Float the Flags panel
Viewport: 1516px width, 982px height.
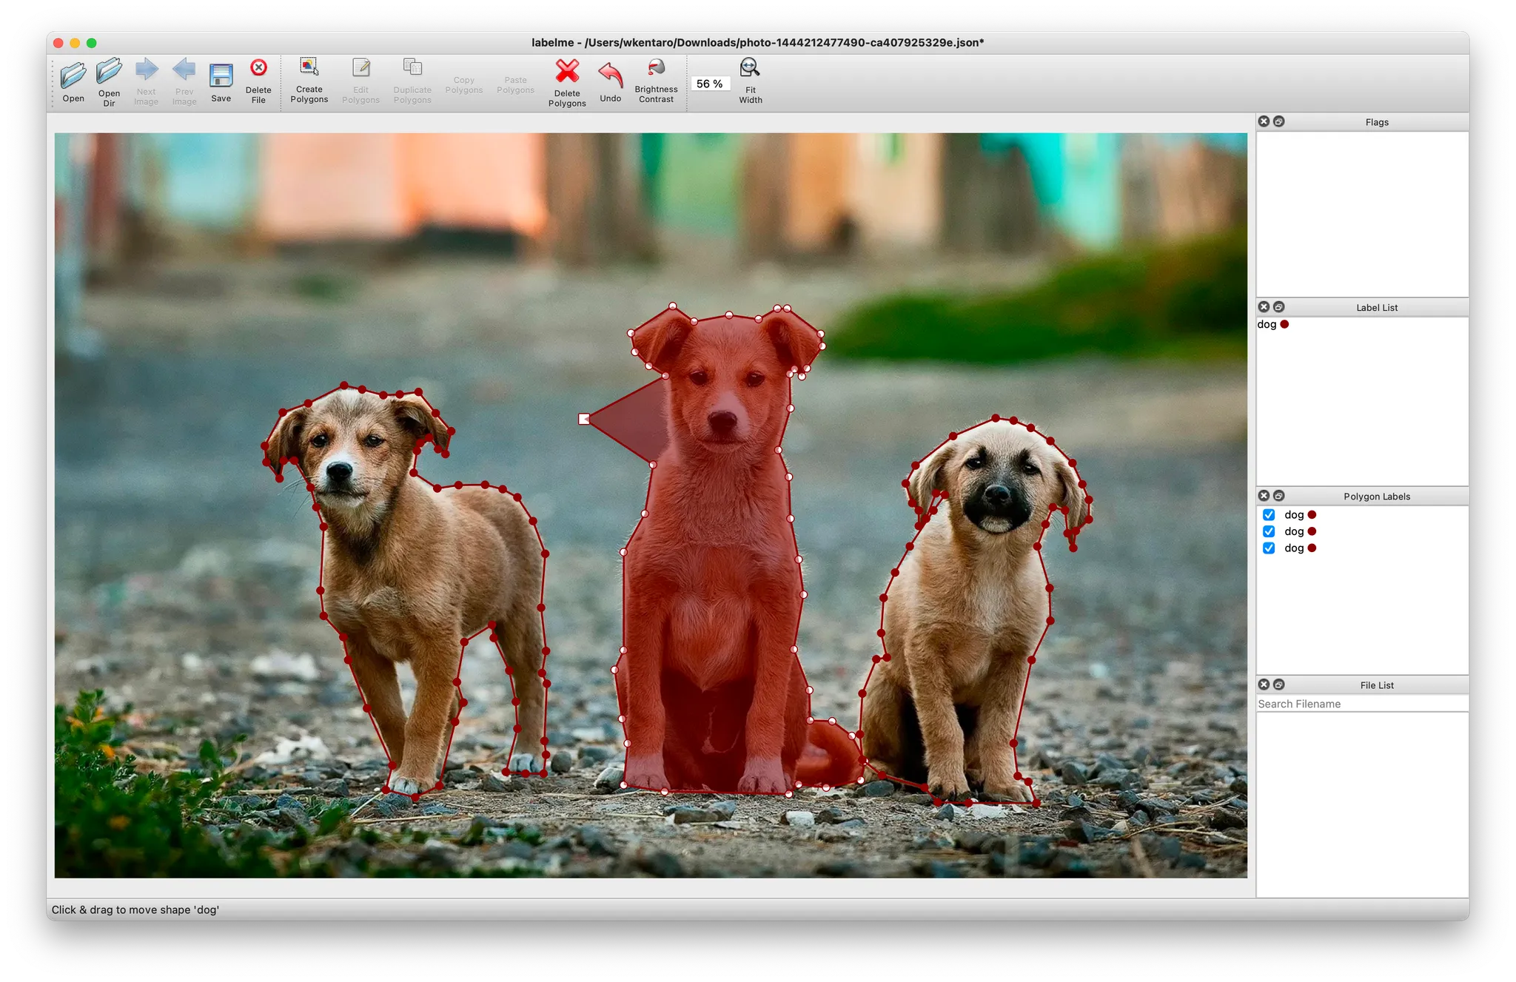tap(1279, 121)
